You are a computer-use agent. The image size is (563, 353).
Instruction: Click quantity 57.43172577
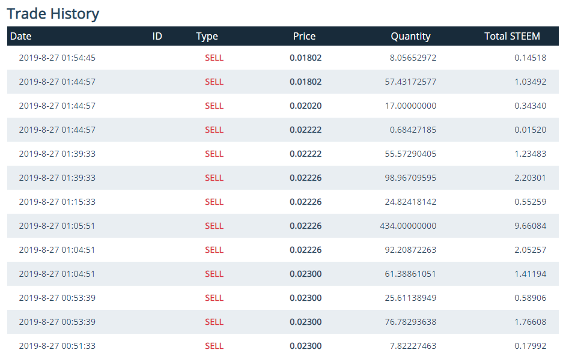[410, 82]
